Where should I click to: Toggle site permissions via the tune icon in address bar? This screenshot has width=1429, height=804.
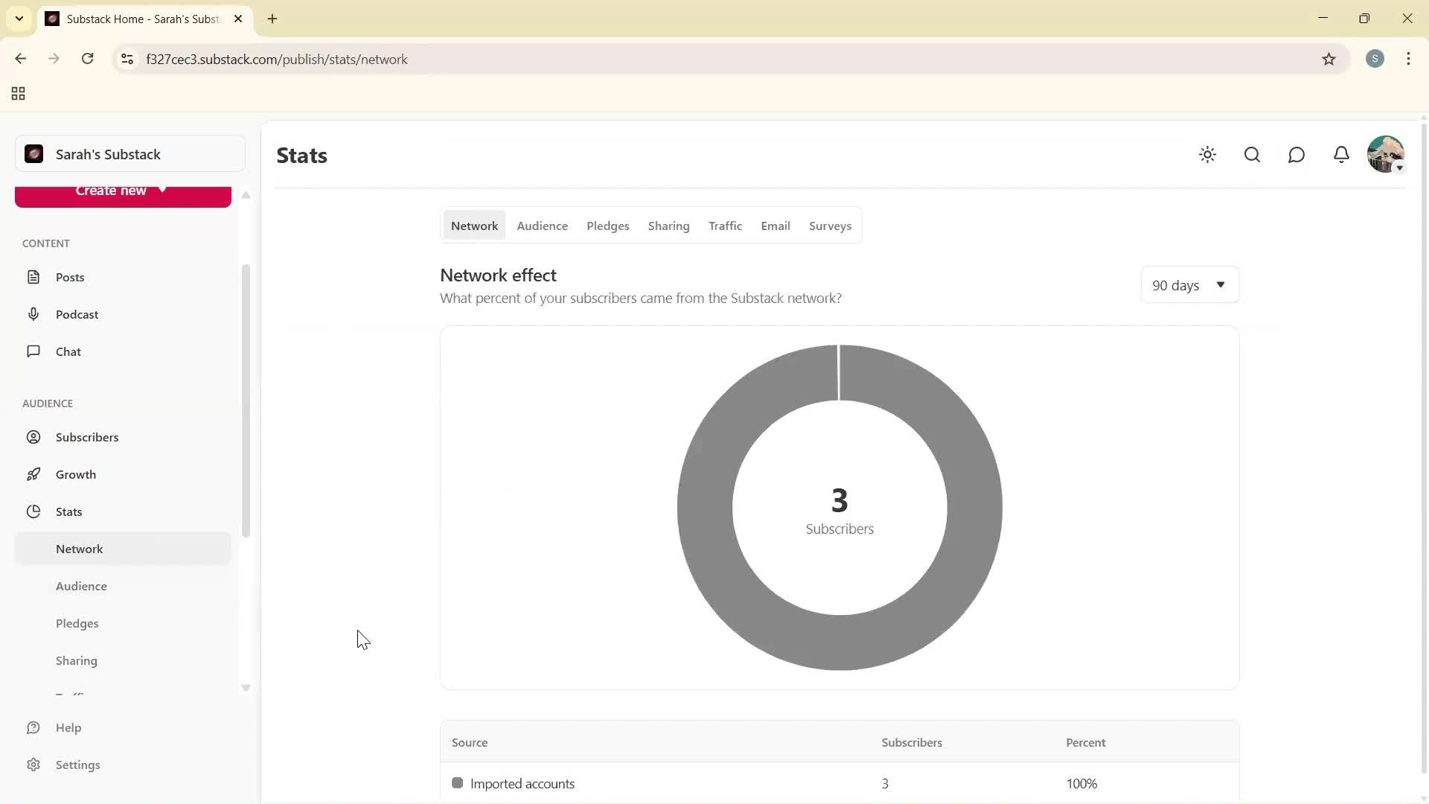click(127, 59)
